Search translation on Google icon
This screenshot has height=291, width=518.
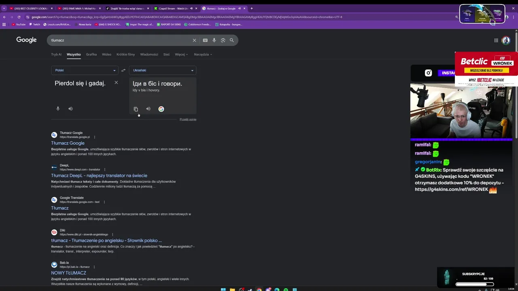click(x=161, y=109)
